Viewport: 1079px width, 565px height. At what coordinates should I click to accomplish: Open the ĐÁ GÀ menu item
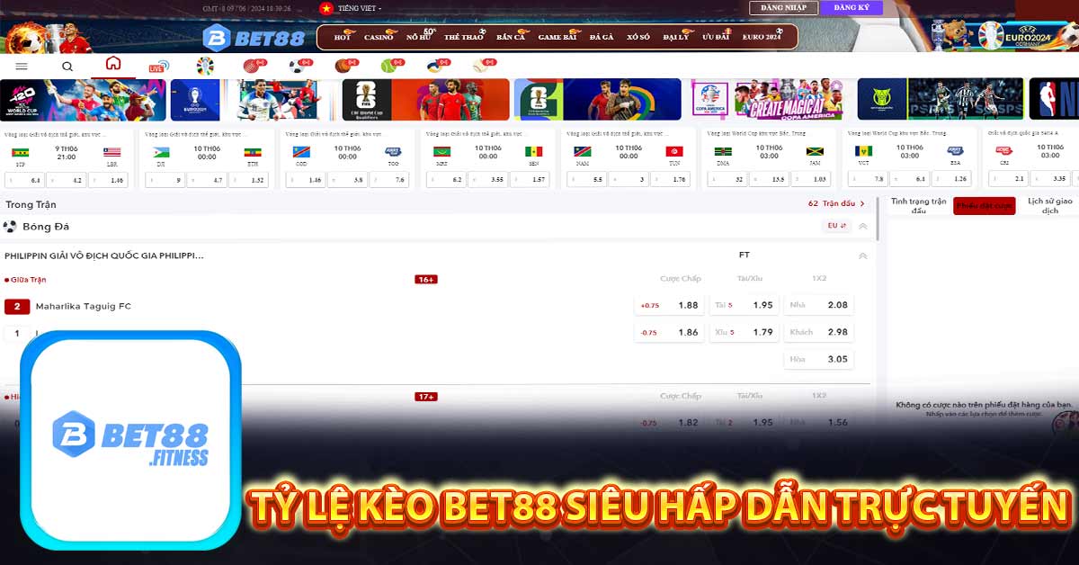(x=602, y=37)
